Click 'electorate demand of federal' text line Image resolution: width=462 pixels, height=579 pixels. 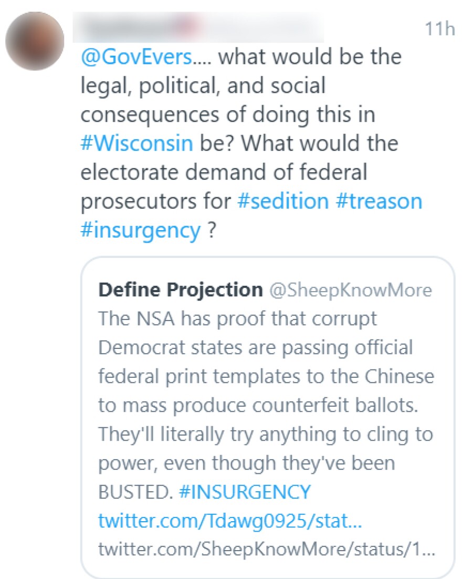(x=224, y=172)
